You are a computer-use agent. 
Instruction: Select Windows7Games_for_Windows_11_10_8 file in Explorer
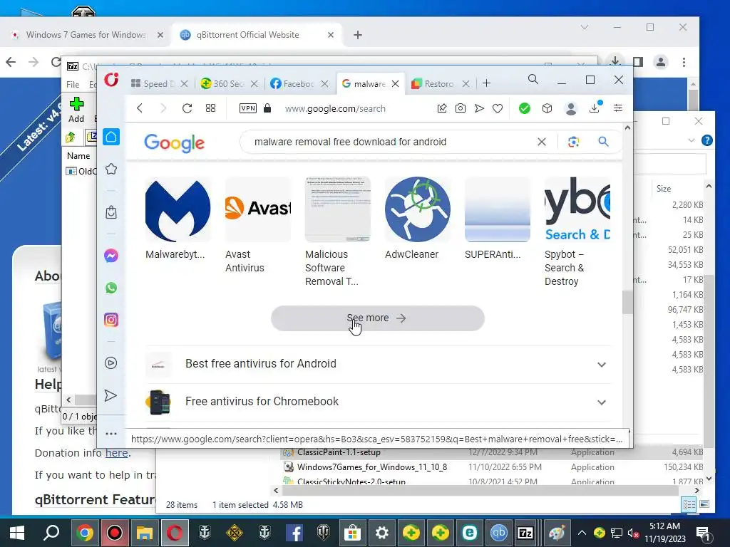coord(372,467)
